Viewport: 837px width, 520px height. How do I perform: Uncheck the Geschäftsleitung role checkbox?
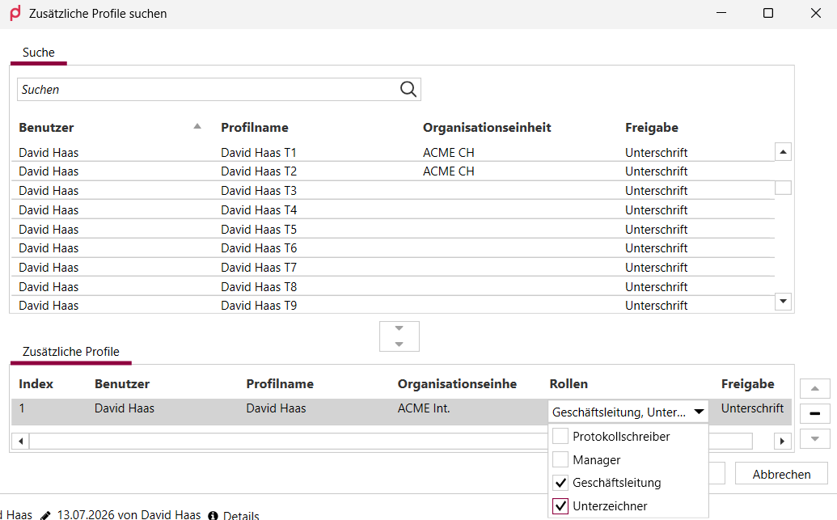coord(560,483)
